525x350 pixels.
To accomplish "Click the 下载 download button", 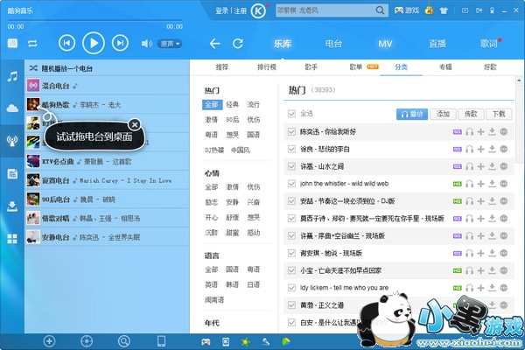I will (498, 114).
